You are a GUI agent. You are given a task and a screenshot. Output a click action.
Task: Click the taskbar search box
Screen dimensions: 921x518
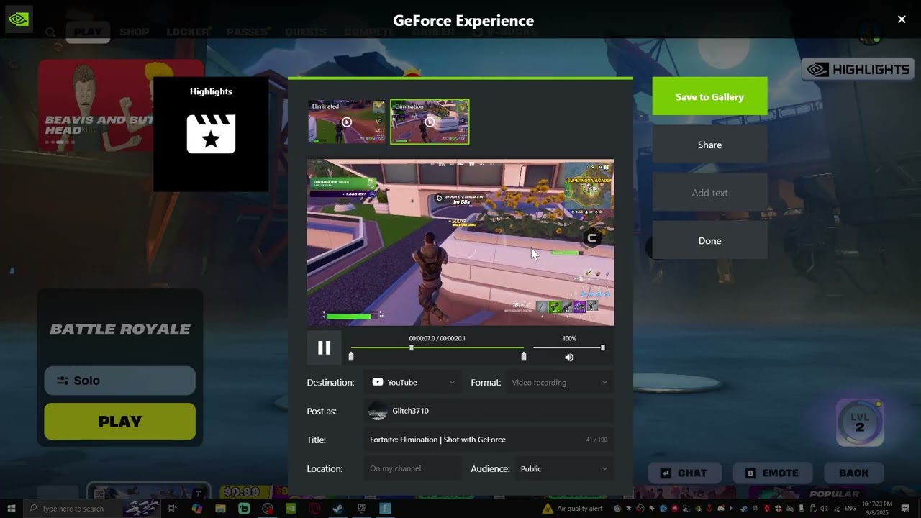click(92, 509)
